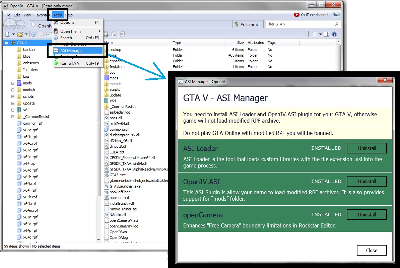Click the Back navigation arrow in OpenIV
The image size is (400, 268).
9,25
